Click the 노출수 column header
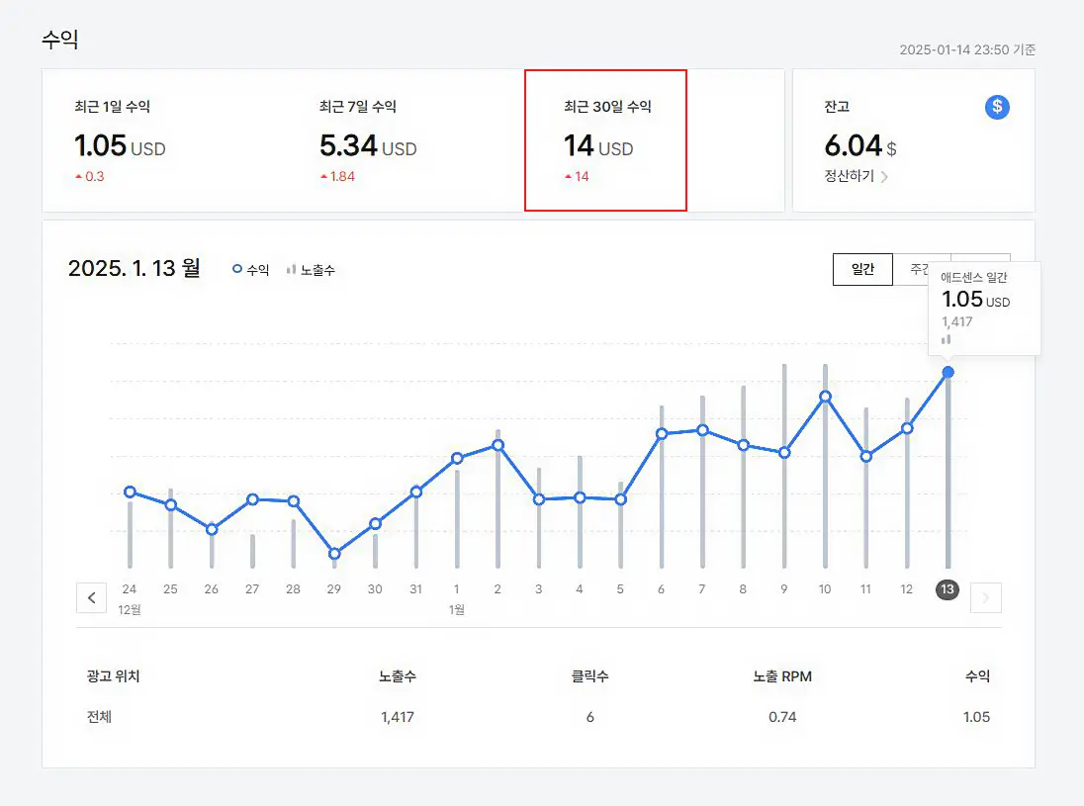 click(398, 676)
